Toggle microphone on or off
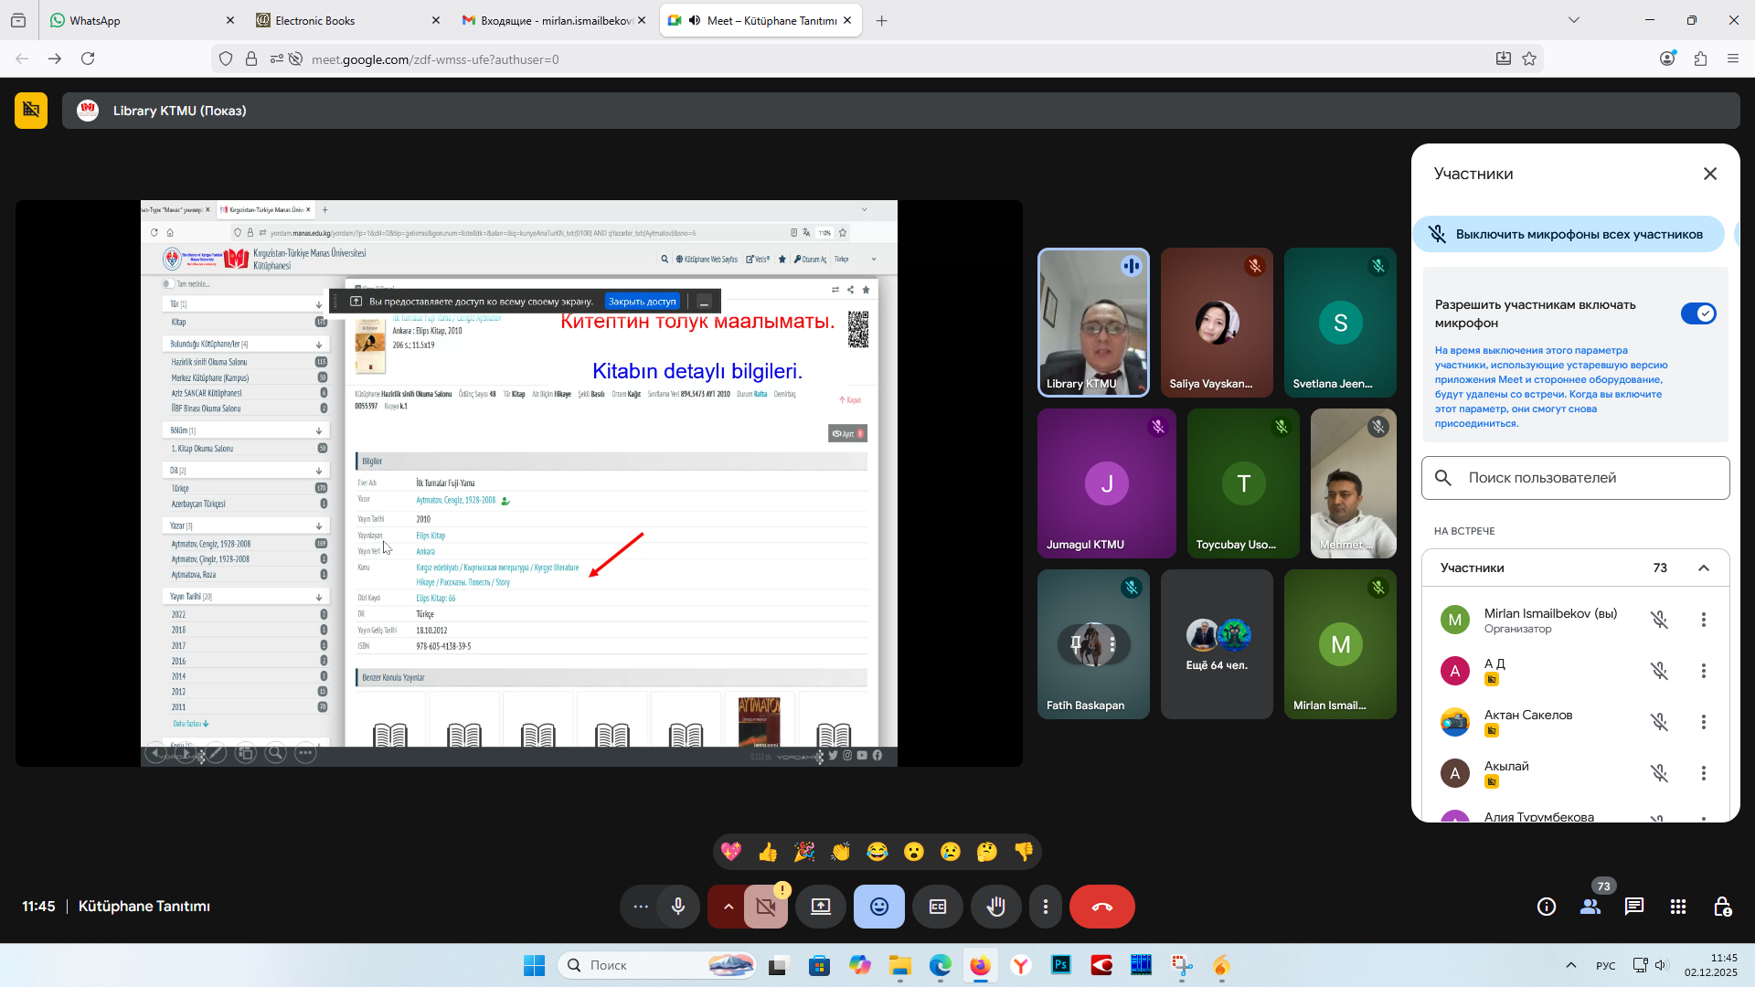The width and height of the screenshot is (1755, 987). point(678,907)
